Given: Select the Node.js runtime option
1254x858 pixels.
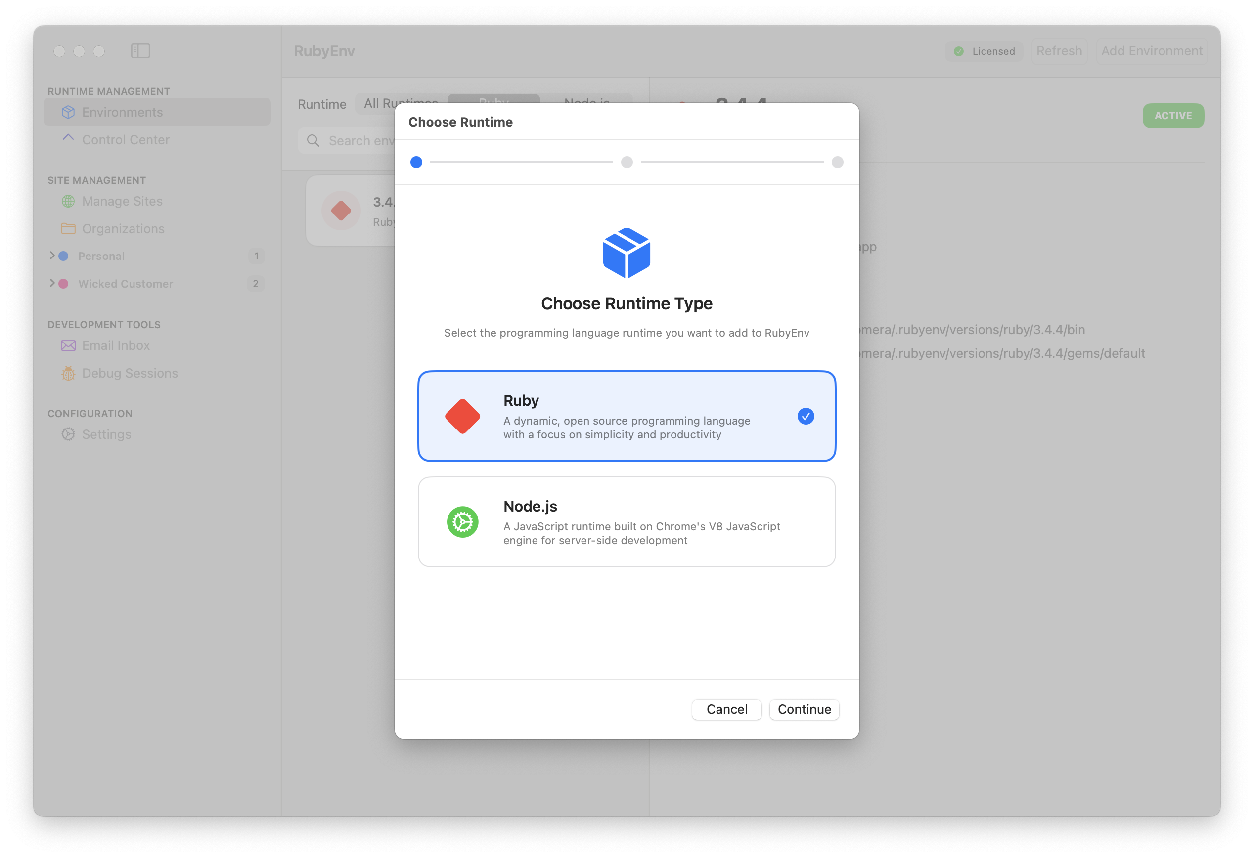Looking at the screenshot, I should [627, 521].
